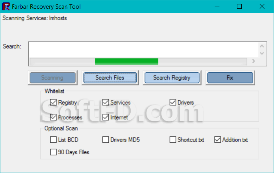Image resolution: width=274 pixels, height=173 pixels.
Task: Click the green scan progress bar
Action: tap(127, 62)
